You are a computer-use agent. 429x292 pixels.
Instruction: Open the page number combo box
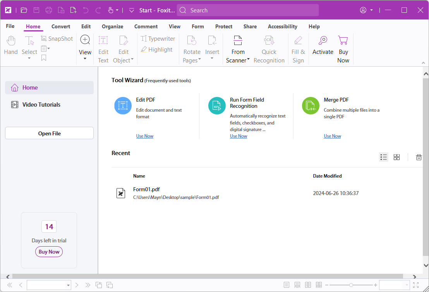[x=48, y=285]
